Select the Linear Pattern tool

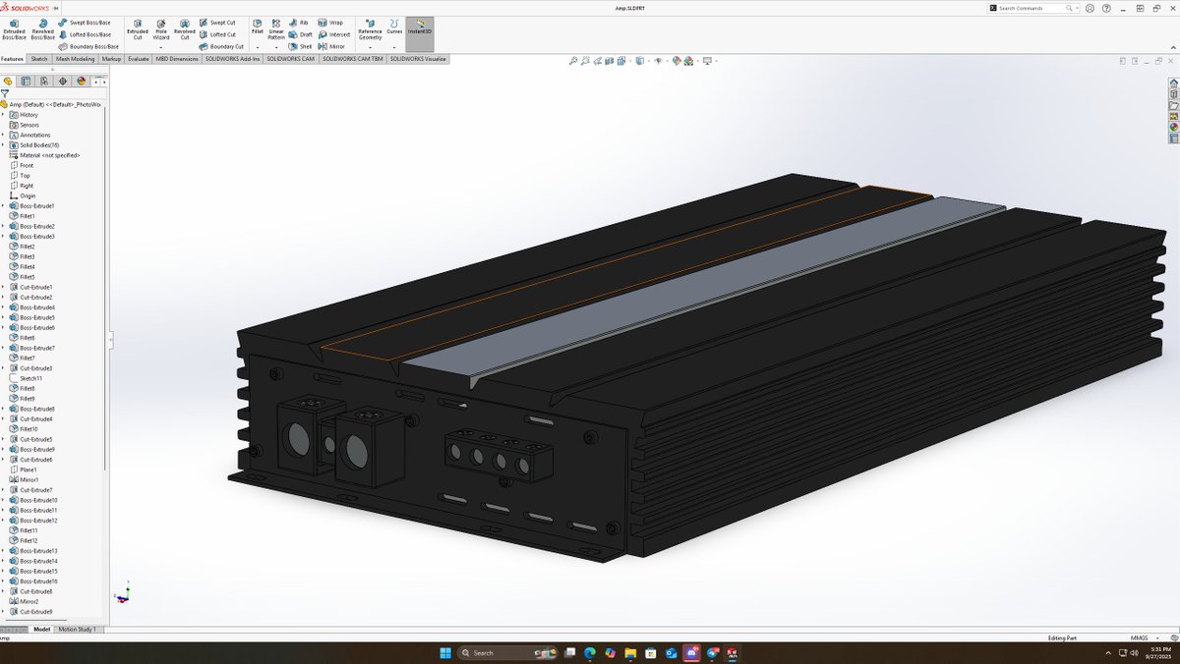click(x=276, y=29)
